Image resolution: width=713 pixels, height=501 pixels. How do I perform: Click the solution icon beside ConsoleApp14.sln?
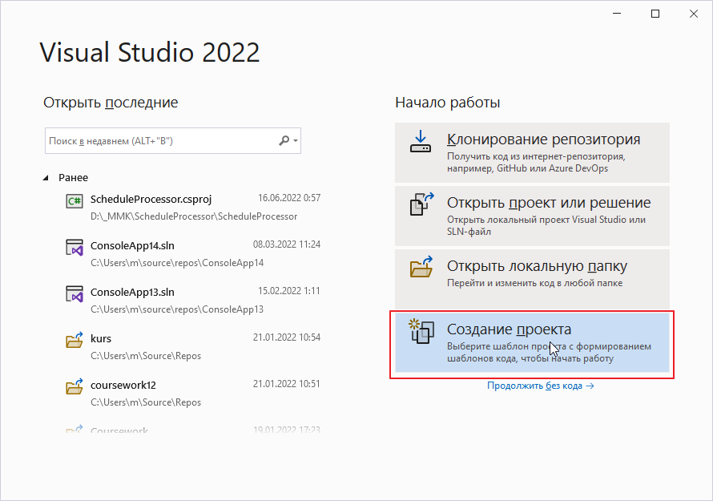75,247
